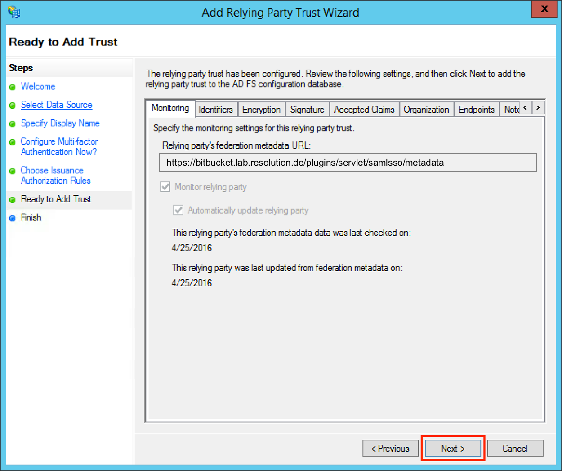Click the blue bullet beside Finish step

click(x=13, y=218)
